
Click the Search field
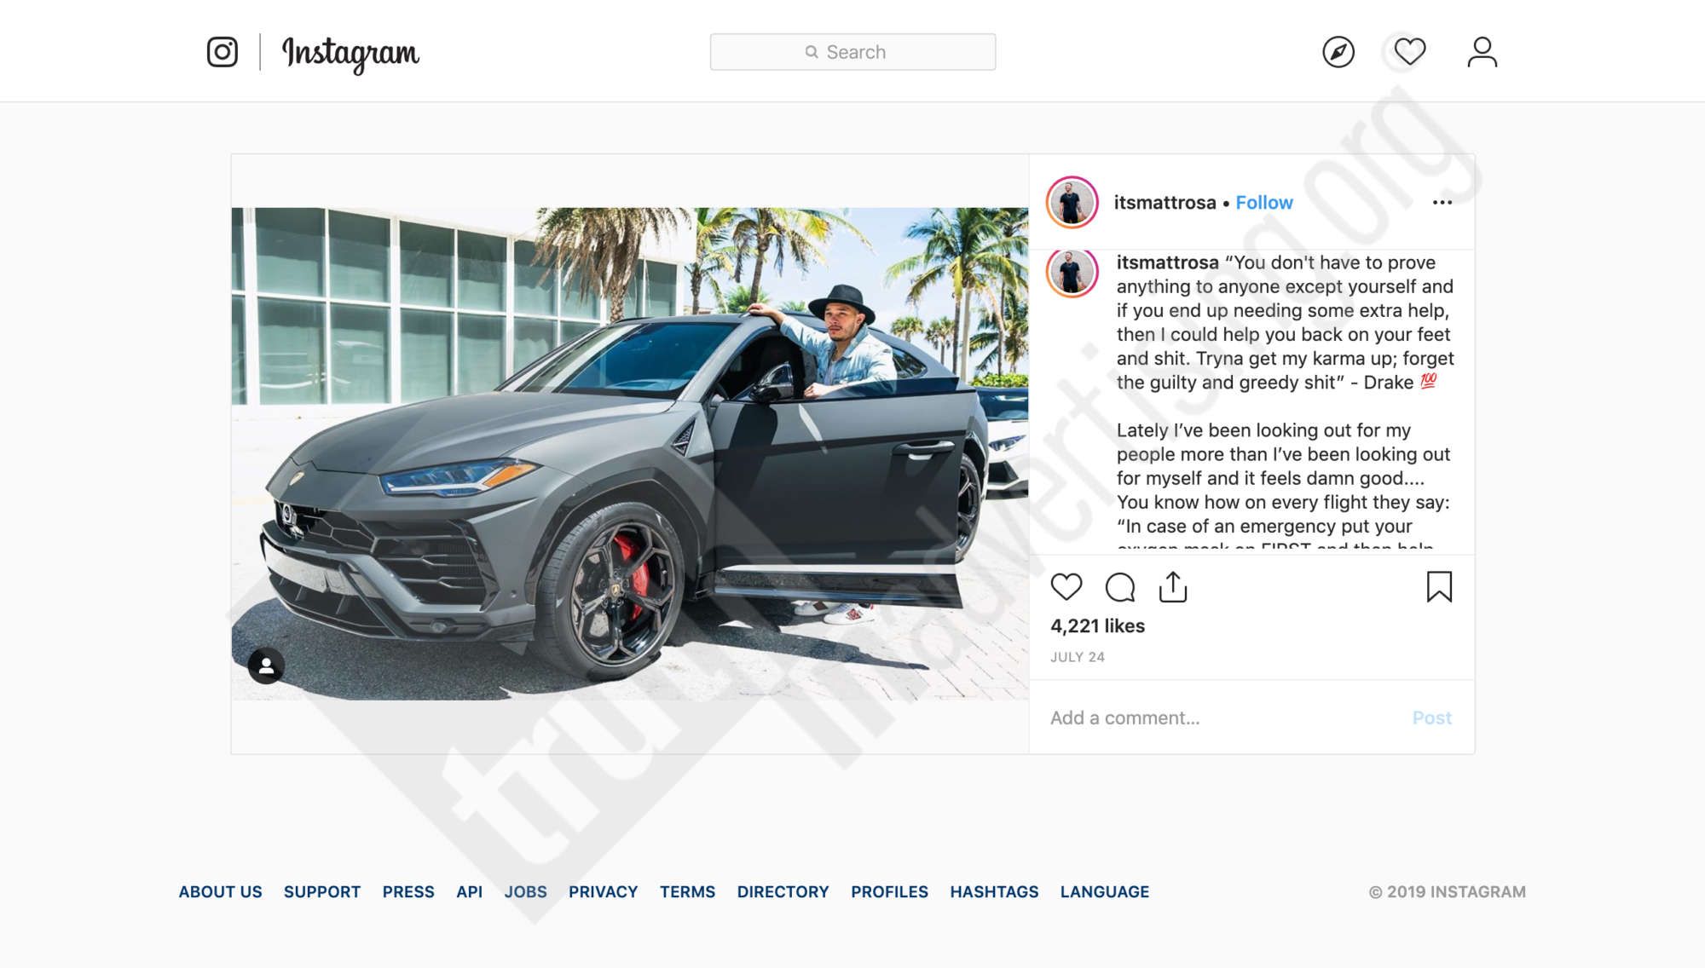click(x=852, y=52)
